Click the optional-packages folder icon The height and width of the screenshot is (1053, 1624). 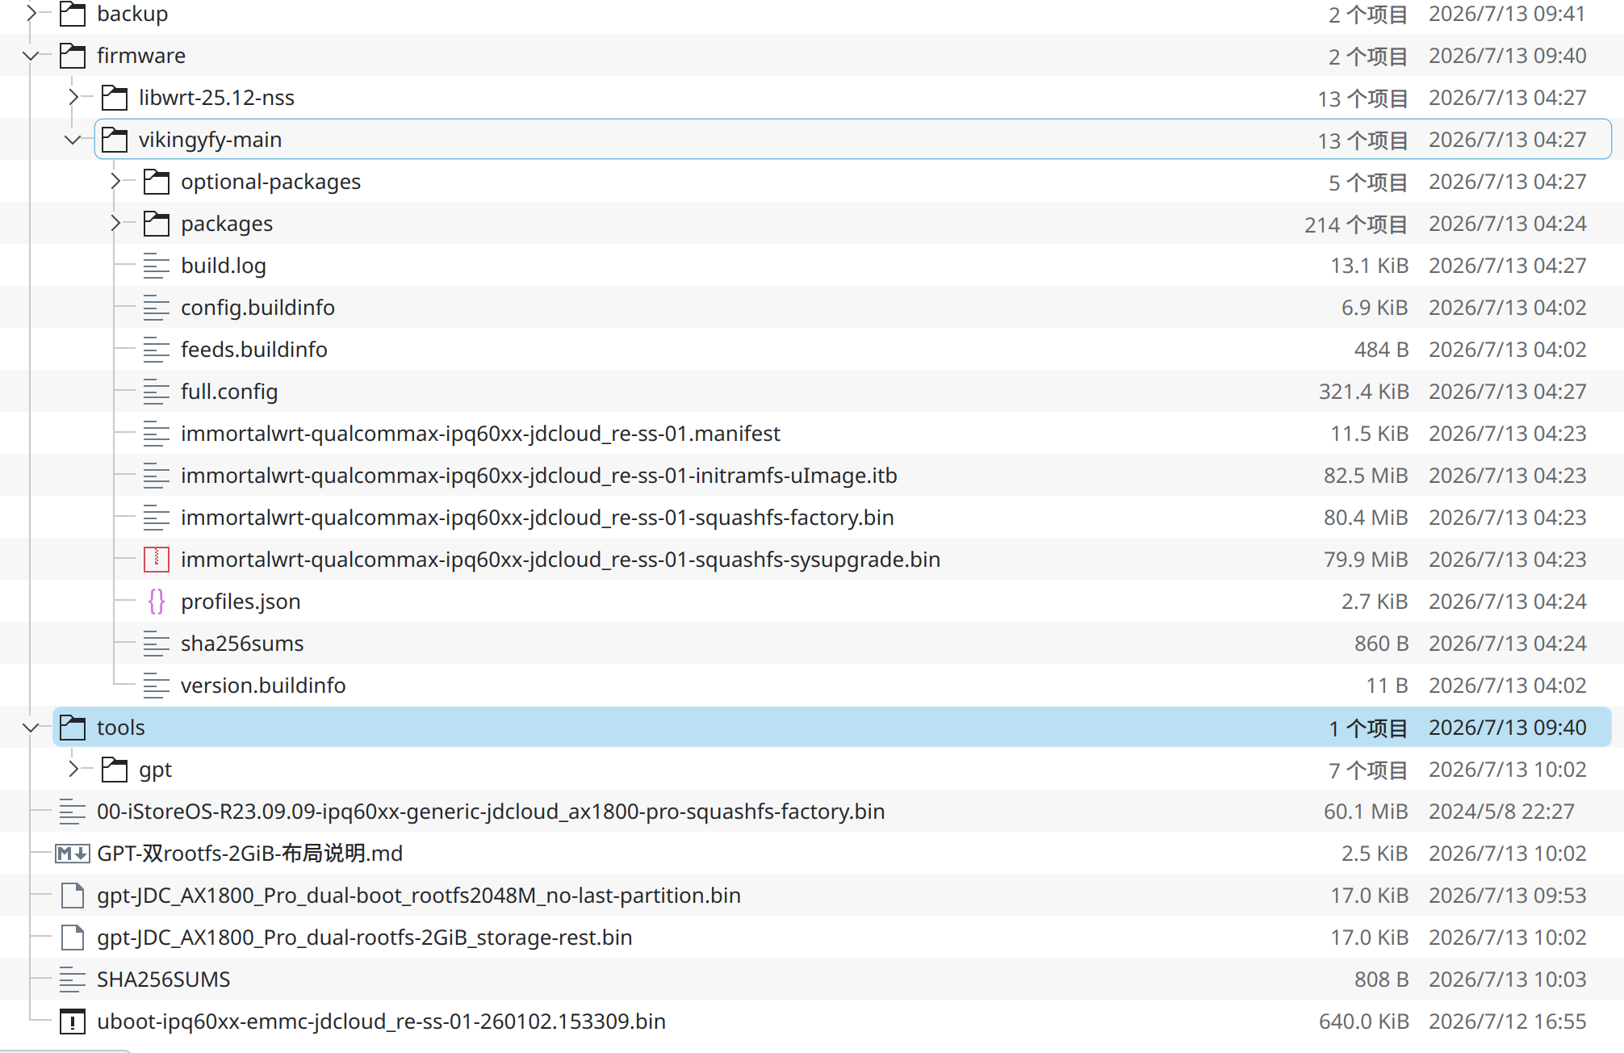[157, 182]
